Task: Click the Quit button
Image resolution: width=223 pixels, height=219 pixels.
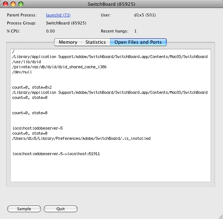Action: click(61, 209)
